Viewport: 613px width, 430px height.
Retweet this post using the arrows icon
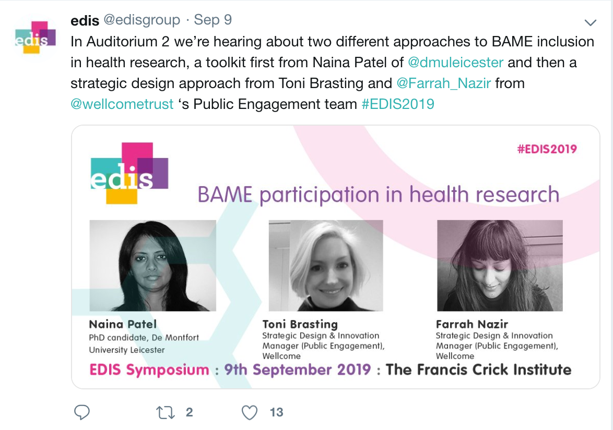166,412
